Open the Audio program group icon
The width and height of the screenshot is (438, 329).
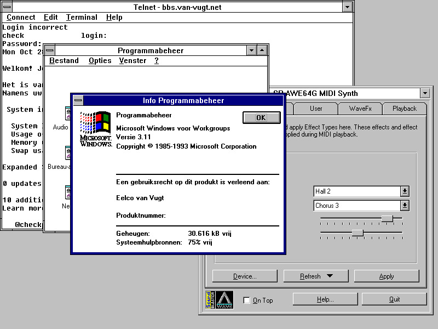pos(67,115)
